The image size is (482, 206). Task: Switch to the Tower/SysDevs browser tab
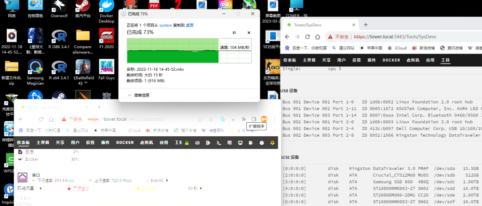coord(321,25)
